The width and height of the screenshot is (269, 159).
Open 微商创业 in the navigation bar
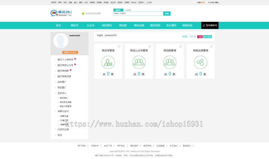coord(187,25)
